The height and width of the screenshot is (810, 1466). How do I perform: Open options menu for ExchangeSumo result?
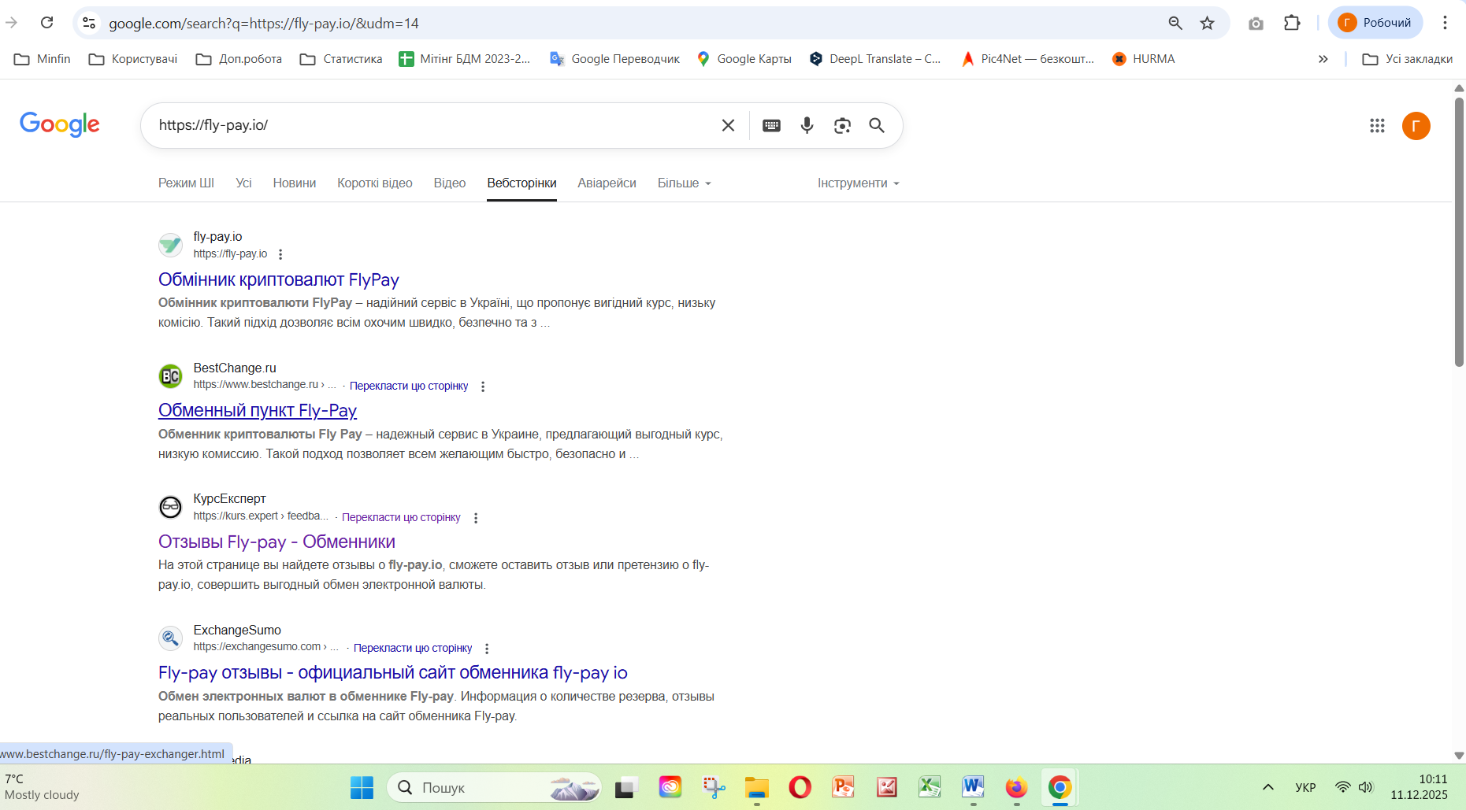[487, 649]
